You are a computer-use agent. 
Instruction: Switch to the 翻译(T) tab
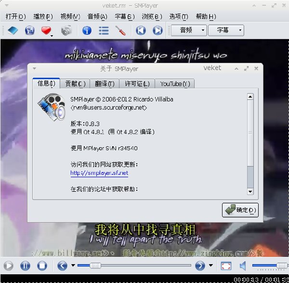click(105, 84)
